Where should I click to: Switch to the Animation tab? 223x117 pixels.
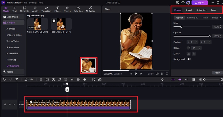click(x=201, y=10)
